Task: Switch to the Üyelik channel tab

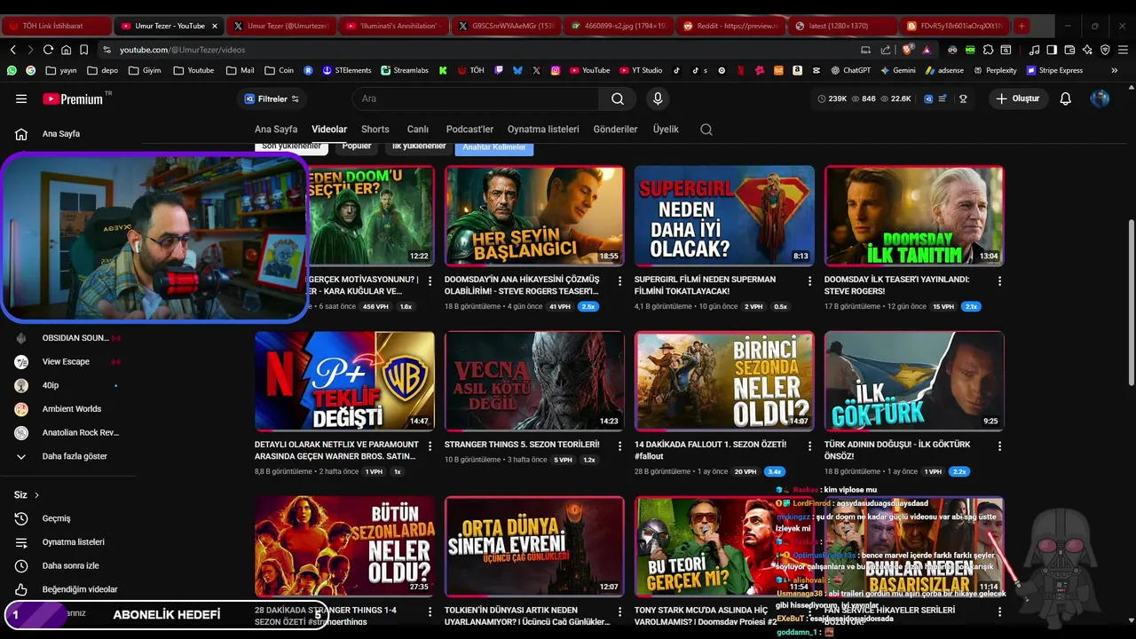Action: [666, 130]
